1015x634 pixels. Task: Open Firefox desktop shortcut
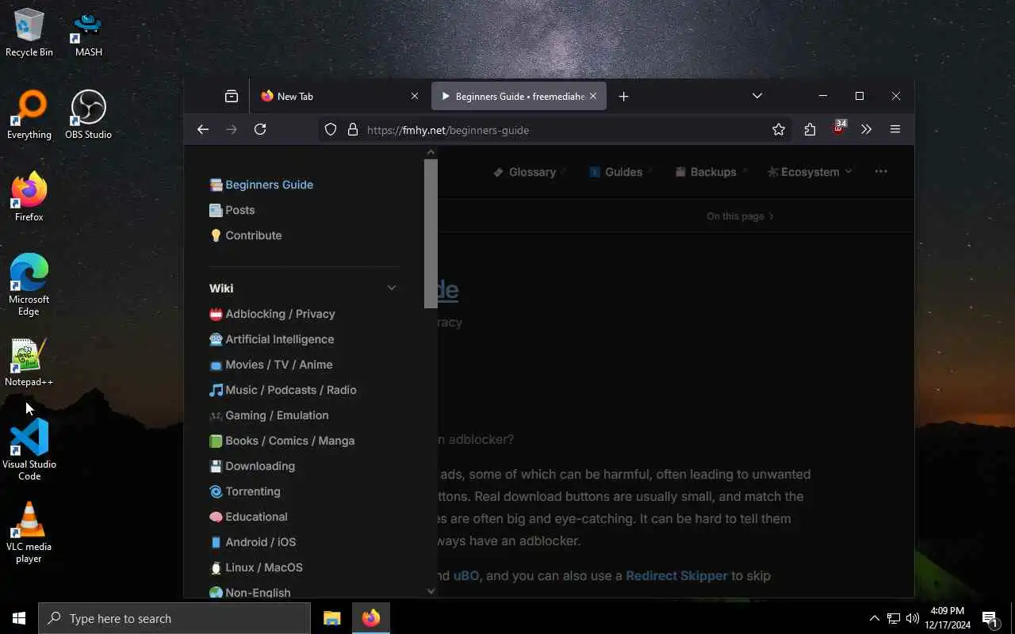(x=29, y=197)
